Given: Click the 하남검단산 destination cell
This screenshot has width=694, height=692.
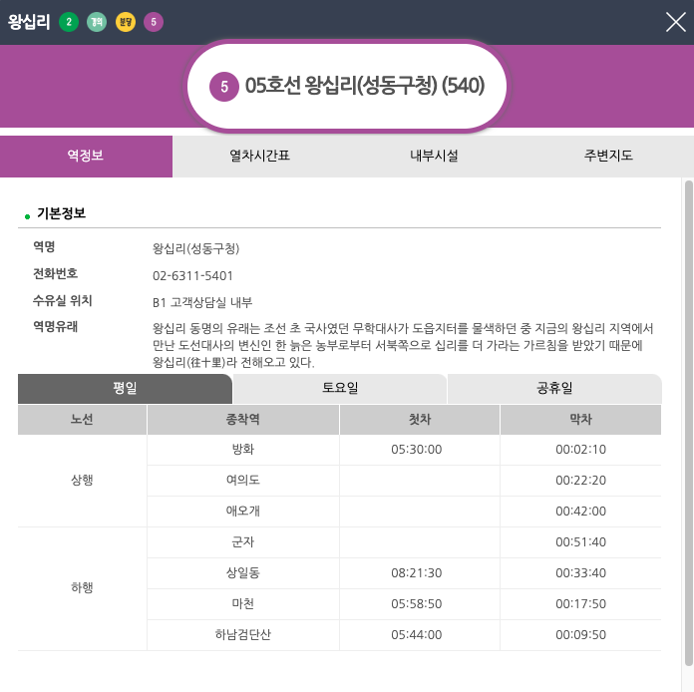Looking at the screenshot, I should tap(243, 635).
